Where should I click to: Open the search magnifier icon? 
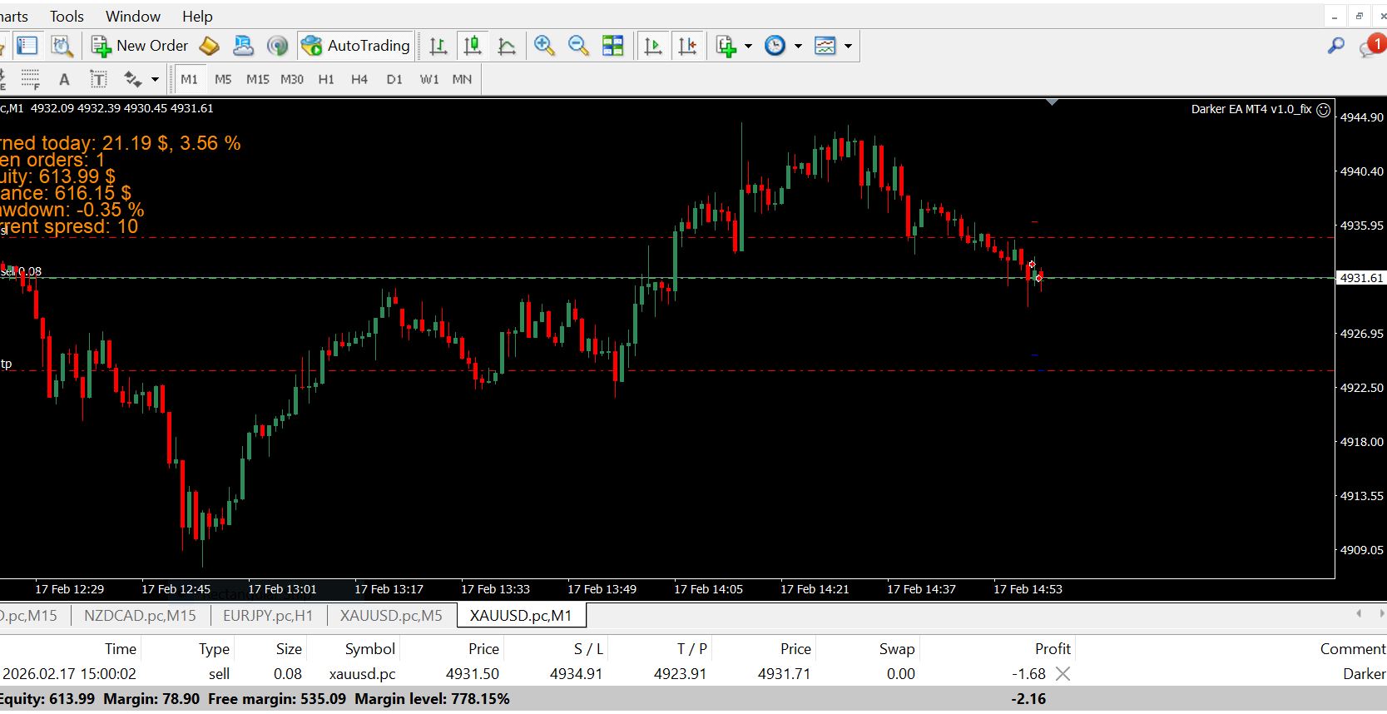click(1335, 46)
